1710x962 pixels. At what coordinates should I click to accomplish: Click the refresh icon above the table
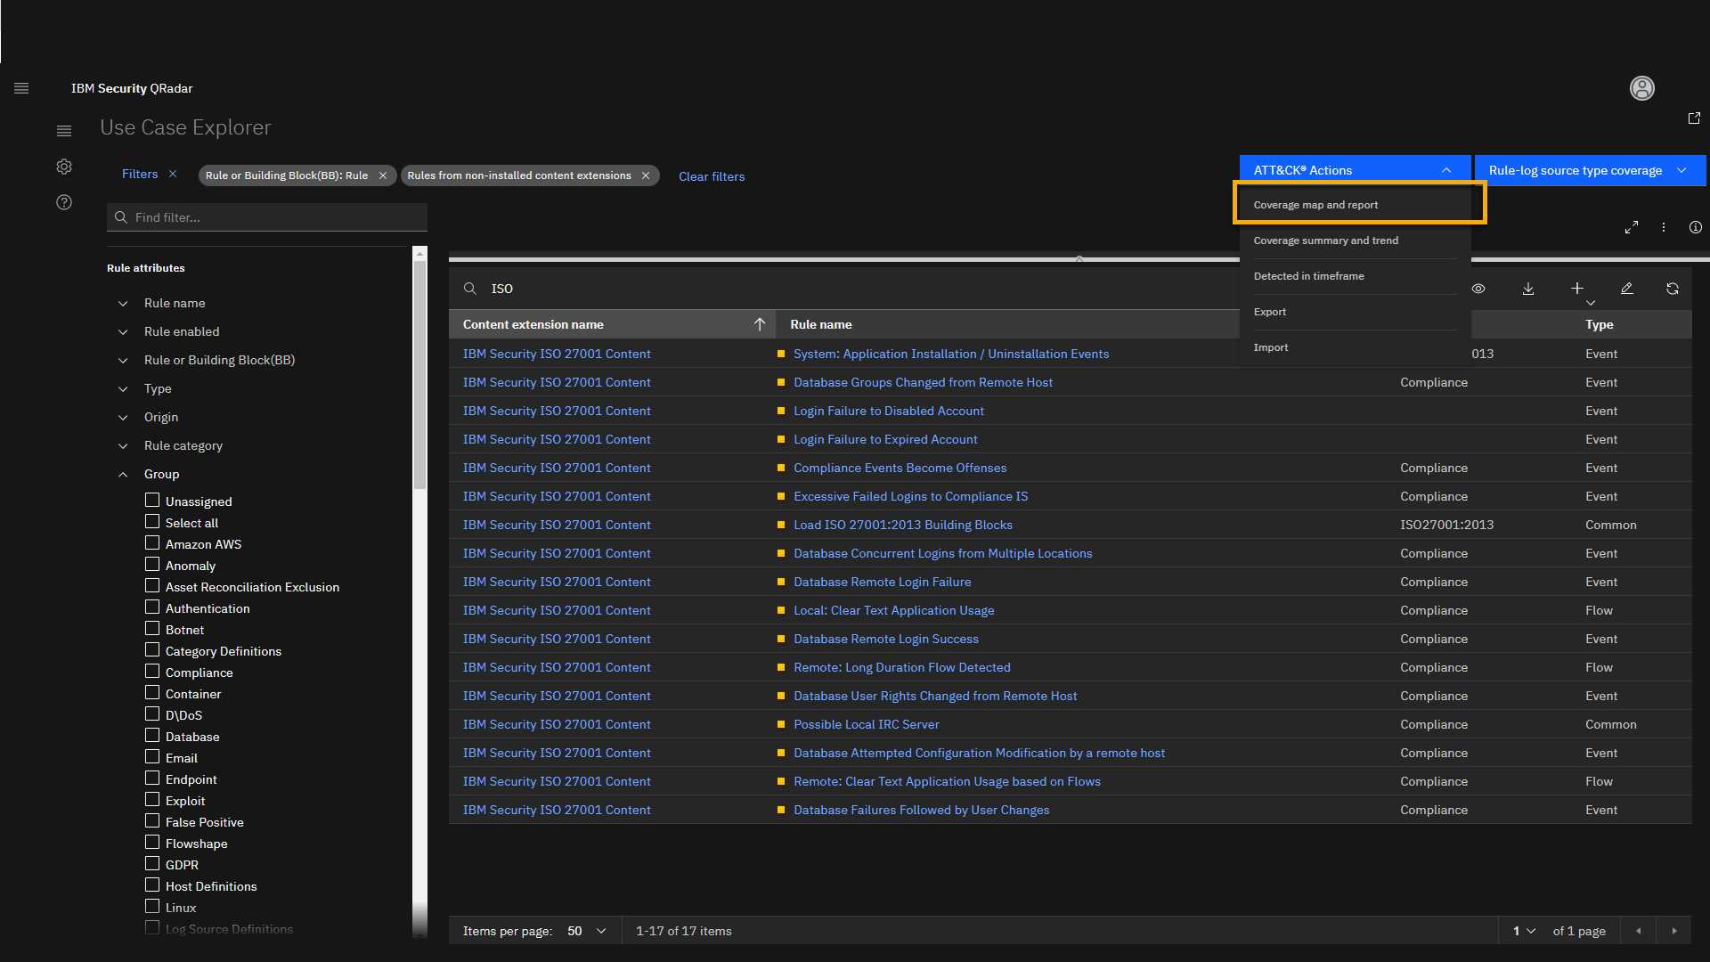(1673, 289)
